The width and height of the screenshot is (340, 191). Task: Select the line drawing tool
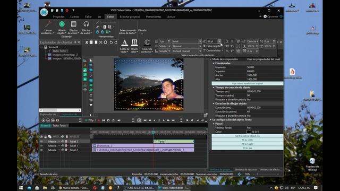click(x=91, y=75)
